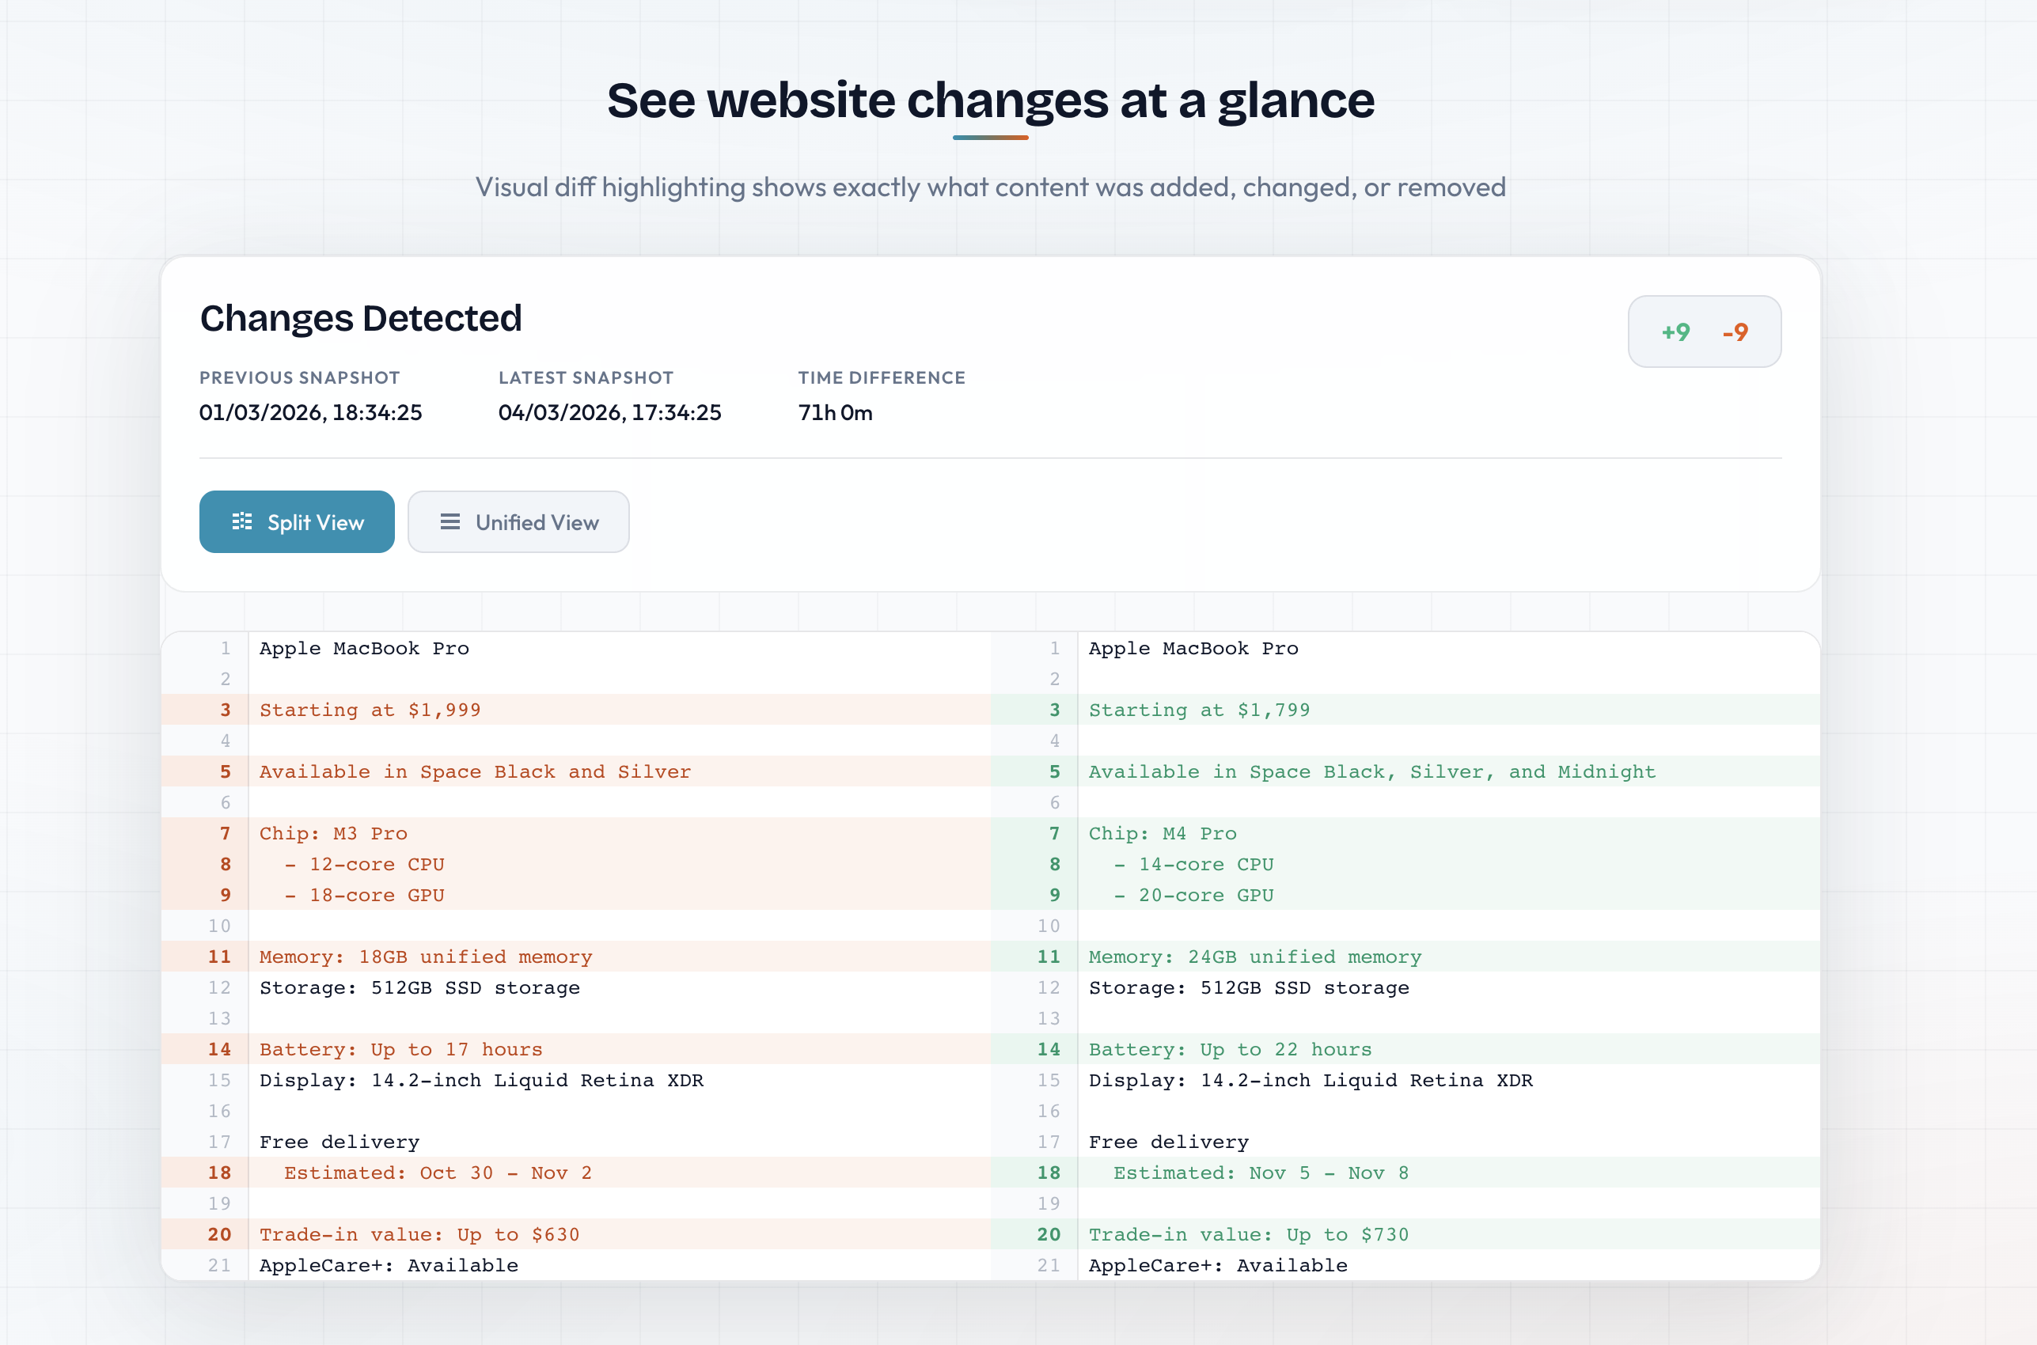Viewport: 2037px width, 1345px height.
Task: Click 'Free delivery' in the previous snapshot pane
Action: pos(339,1142)
